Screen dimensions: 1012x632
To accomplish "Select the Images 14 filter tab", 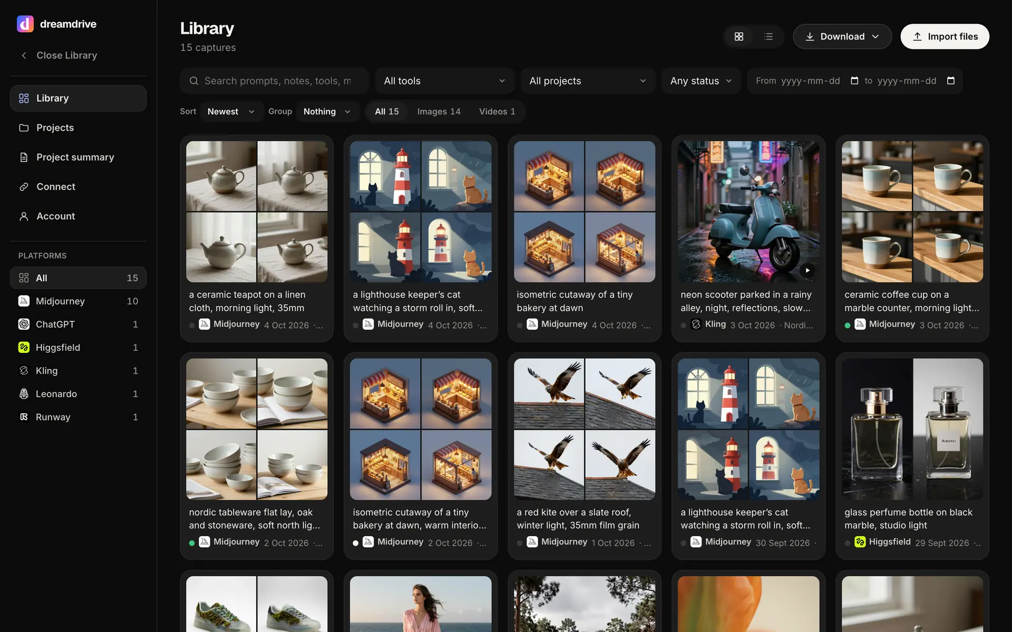I will pyautogui.click(x=439, y=112).
